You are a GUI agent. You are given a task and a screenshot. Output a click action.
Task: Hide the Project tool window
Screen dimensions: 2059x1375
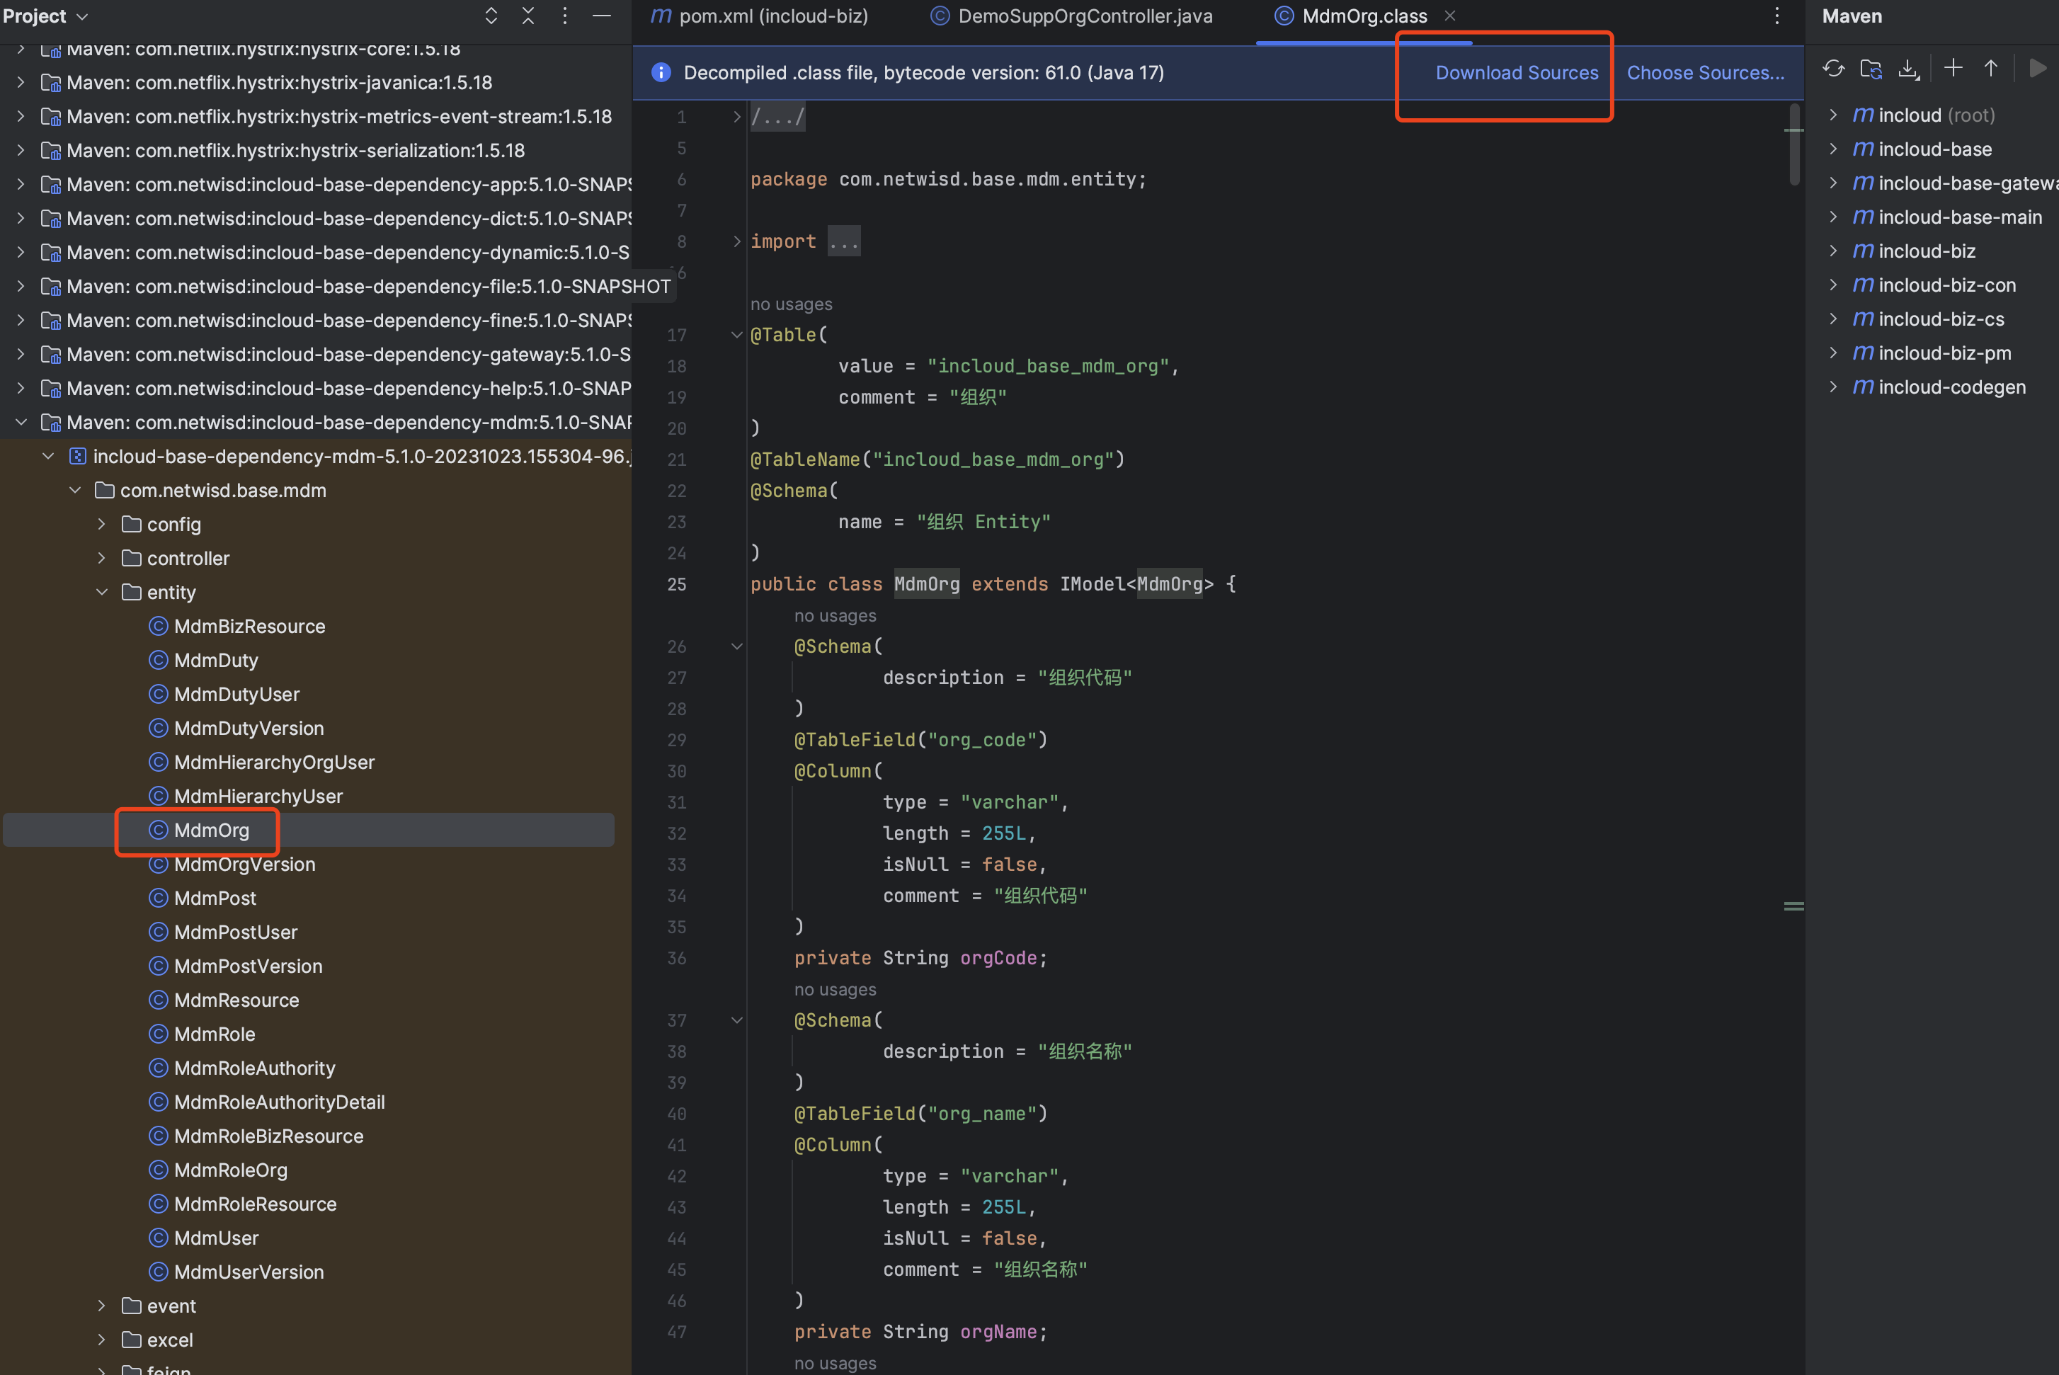[602, 16]
